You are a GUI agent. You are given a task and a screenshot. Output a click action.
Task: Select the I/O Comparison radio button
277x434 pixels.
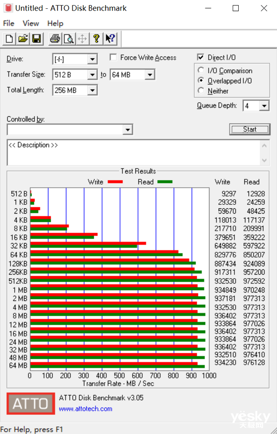pyautogui.click(x=201, y=71)
